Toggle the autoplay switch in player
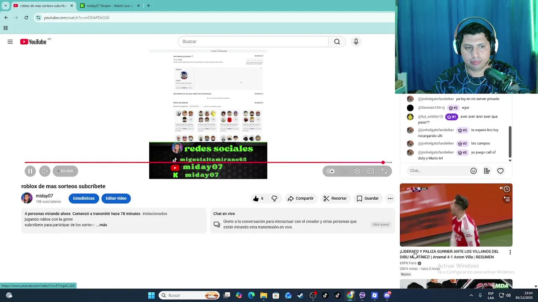 click(x=331, y=171)
